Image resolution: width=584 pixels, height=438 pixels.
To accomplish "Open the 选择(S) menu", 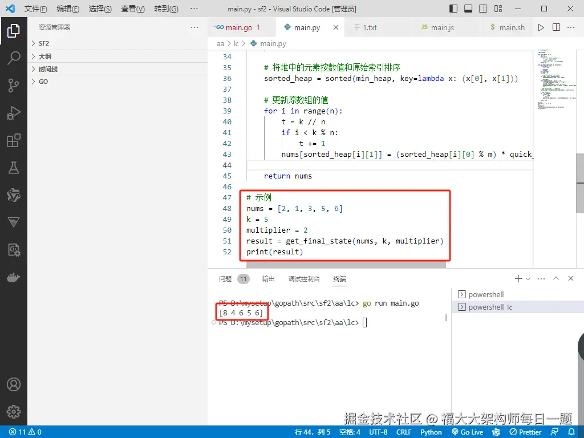I will 100,9.
